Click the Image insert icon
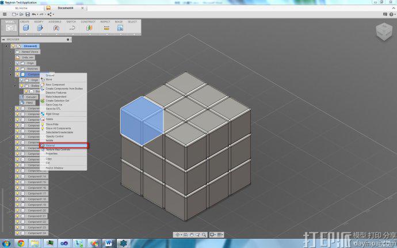The width and height of the screenshot is (397, 248). click(120, 28)
